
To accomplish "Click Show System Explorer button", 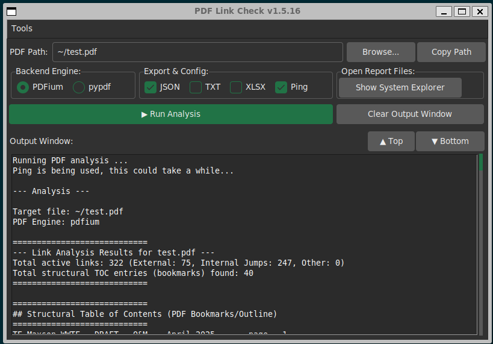I will (x=400, y=87).
